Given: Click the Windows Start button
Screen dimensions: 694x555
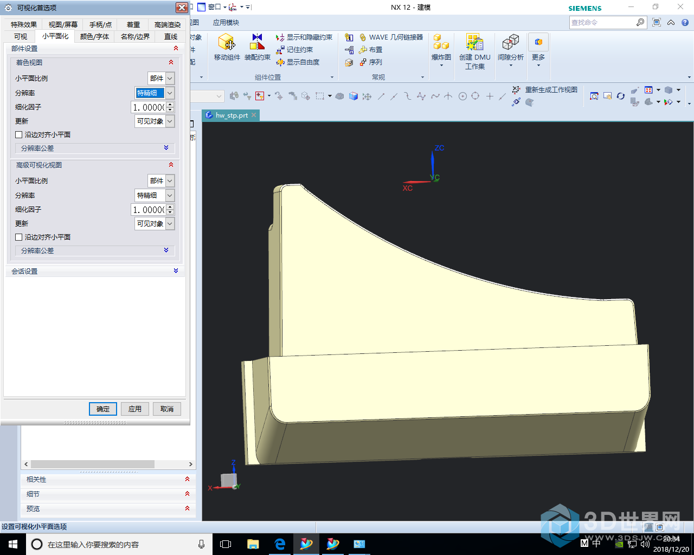Looking at the screenshot, I should point(13,544).
